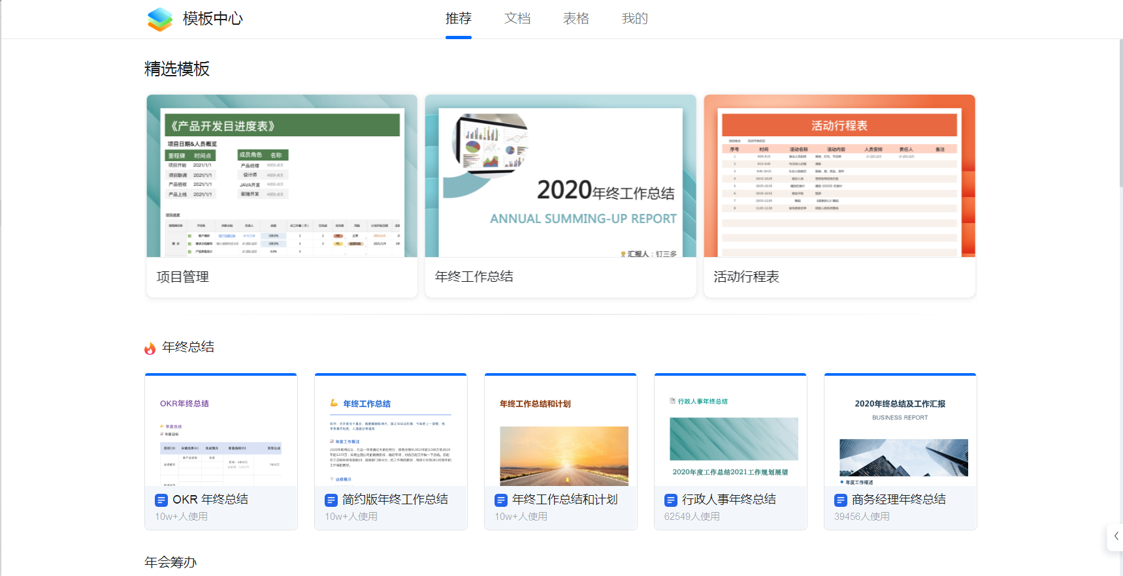The image size is (1123, 576).
Task: Select the 年终总结 section heading
Action: 188,347
